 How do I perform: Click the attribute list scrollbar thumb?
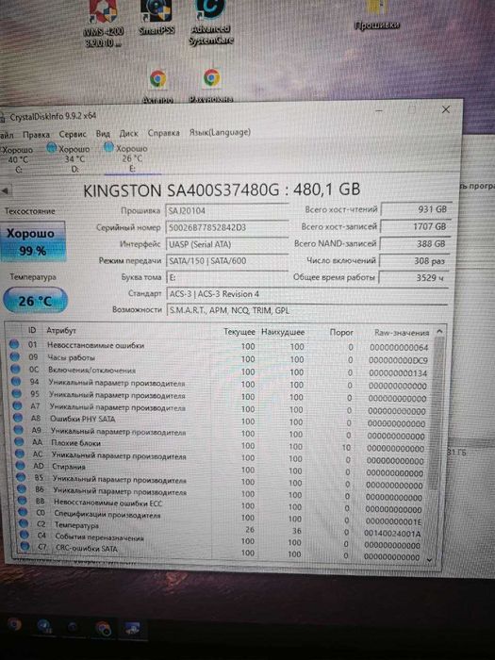tap(437, 413)
